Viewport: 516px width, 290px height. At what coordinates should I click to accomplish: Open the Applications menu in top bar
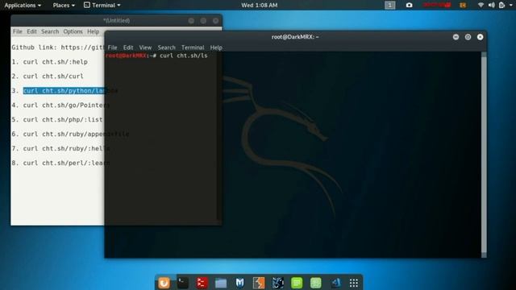point(23,5)
